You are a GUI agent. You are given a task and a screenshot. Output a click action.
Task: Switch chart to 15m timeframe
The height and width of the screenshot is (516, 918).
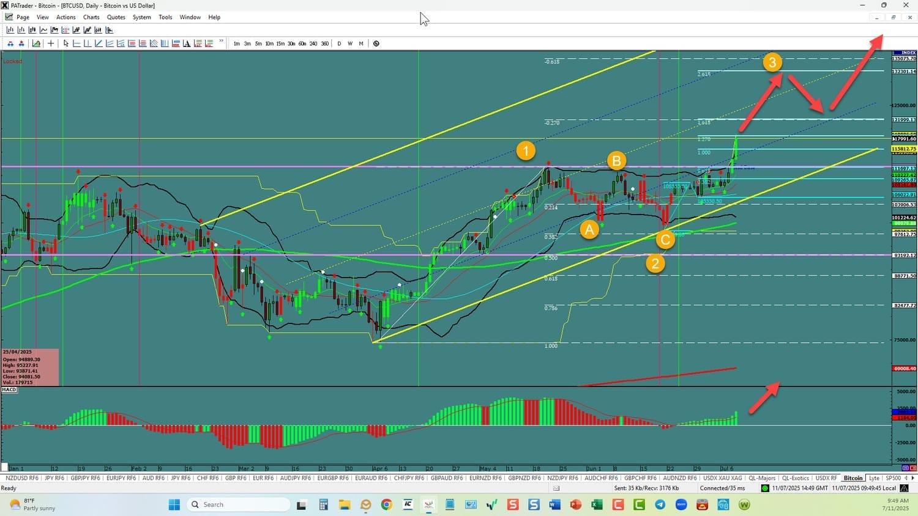[280, 43]
